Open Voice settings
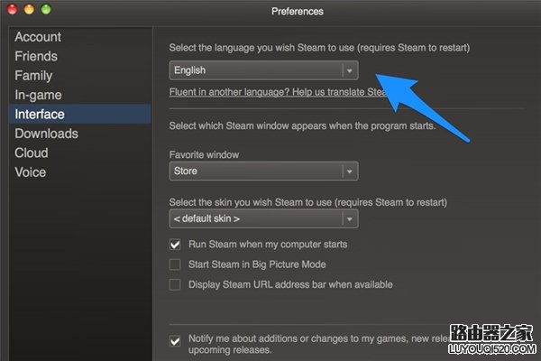Viewport: 541px width, 361px height. coord(31,172)
